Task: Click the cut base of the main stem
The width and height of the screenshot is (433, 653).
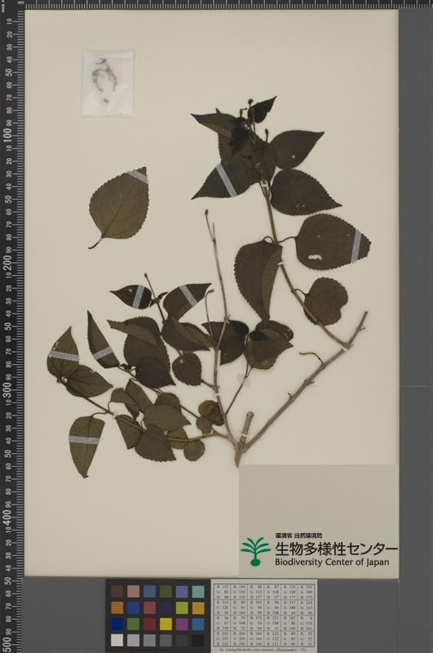Action: point(238,460)
